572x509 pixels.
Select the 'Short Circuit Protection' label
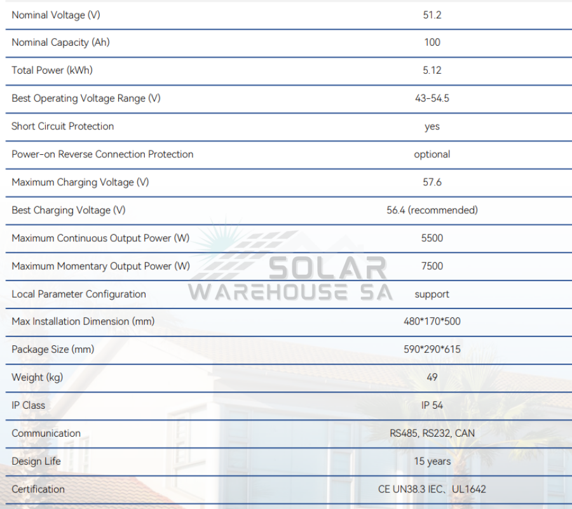click(63, 126)
